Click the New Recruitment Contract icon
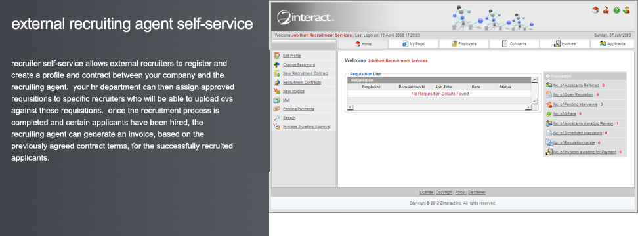Image resolution: width=638 pixels, height=236 pixels. click(277, 73)
